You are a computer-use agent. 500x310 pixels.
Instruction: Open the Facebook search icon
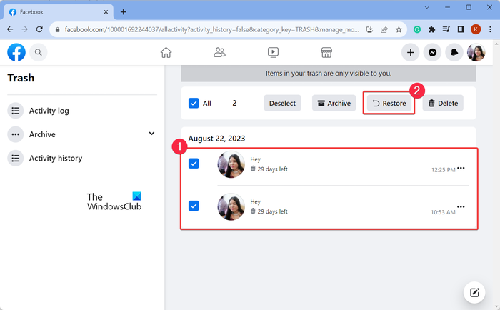pyautogui.click(x=39, y=52)
